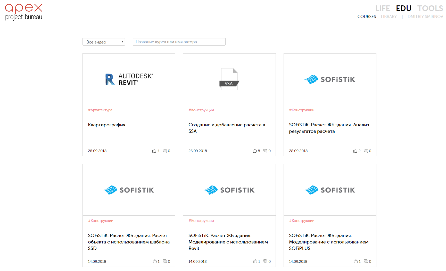Screen dimensions: 446x271
Task: Click thumbs-up on Анализ результатов расчета card
Action: click(355, 151)
